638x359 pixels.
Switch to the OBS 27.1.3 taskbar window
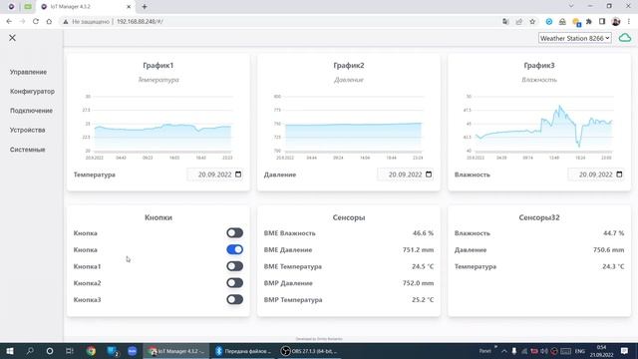(310, 351)
